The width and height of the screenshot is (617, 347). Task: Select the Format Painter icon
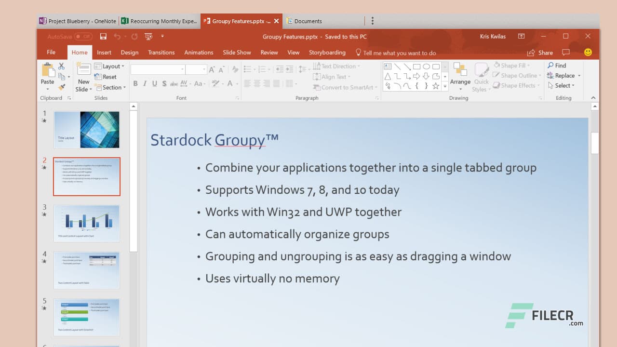[61, 86]
